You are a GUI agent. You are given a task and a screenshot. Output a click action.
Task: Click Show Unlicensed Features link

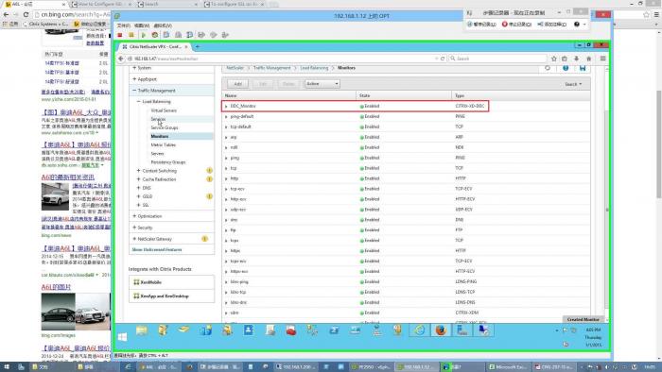(x=157, y=250)
